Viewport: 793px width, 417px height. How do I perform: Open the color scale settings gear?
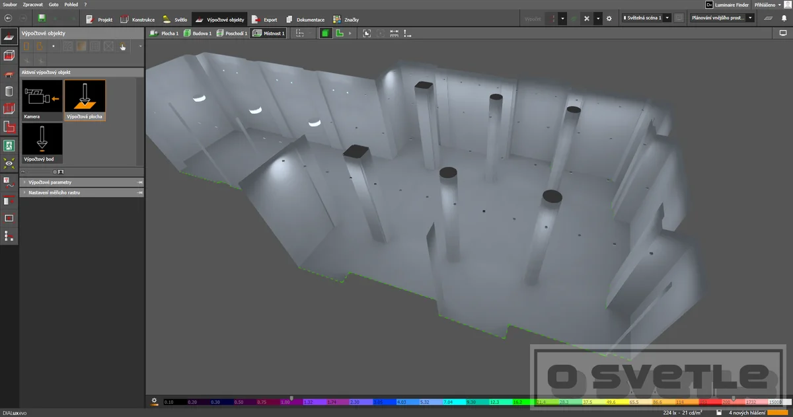[x=154, y=400]
